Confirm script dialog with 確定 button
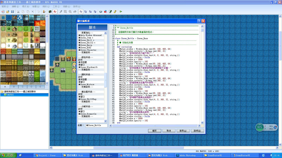This screenshot has width=282, height=158. (x=154, y=131)
